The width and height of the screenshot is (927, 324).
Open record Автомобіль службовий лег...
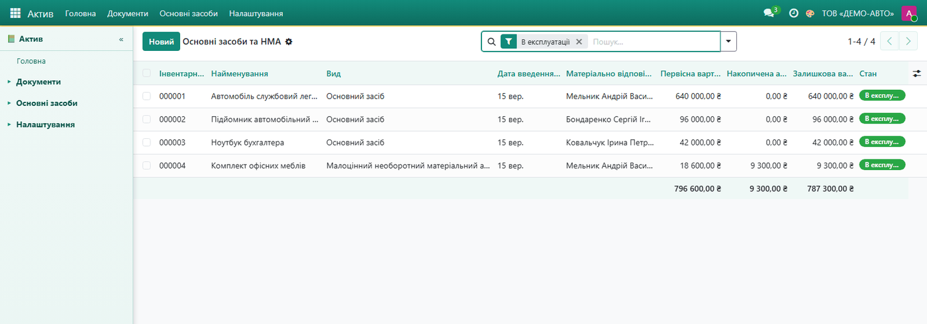265,97
